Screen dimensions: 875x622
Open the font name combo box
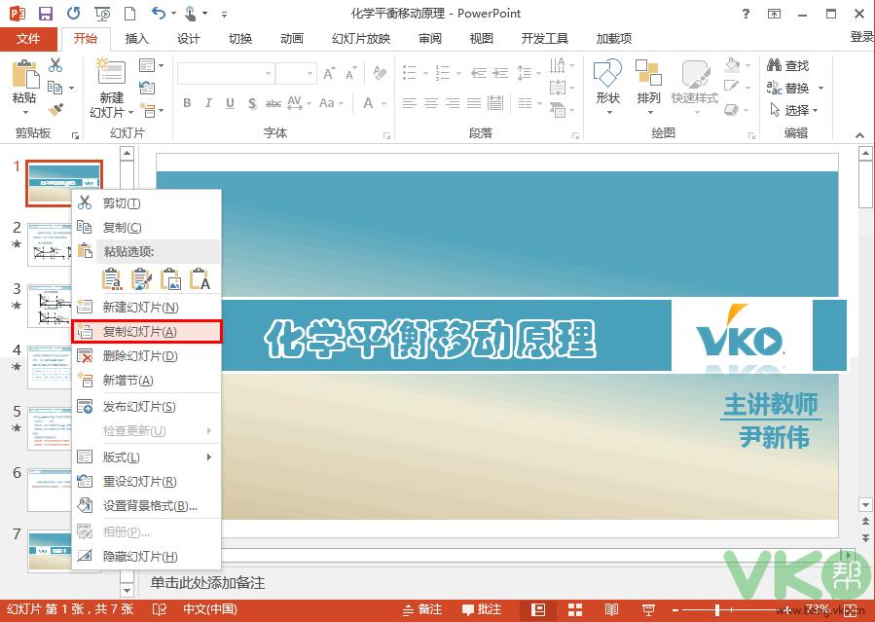click(225, 74)
